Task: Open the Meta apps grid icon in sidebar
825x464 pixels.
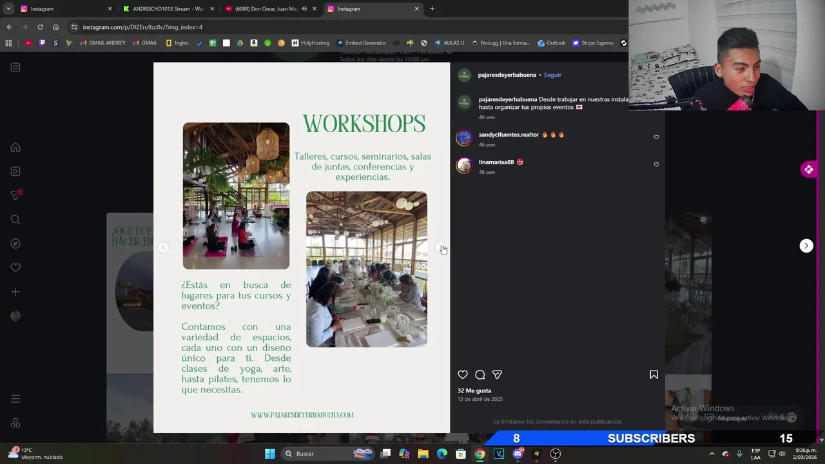Action: pyautogui.click(x=15, y=423)
